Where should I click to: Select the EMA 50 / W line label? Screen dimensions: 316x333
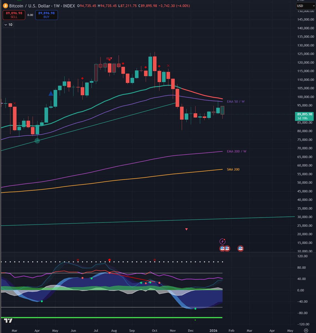236,102
